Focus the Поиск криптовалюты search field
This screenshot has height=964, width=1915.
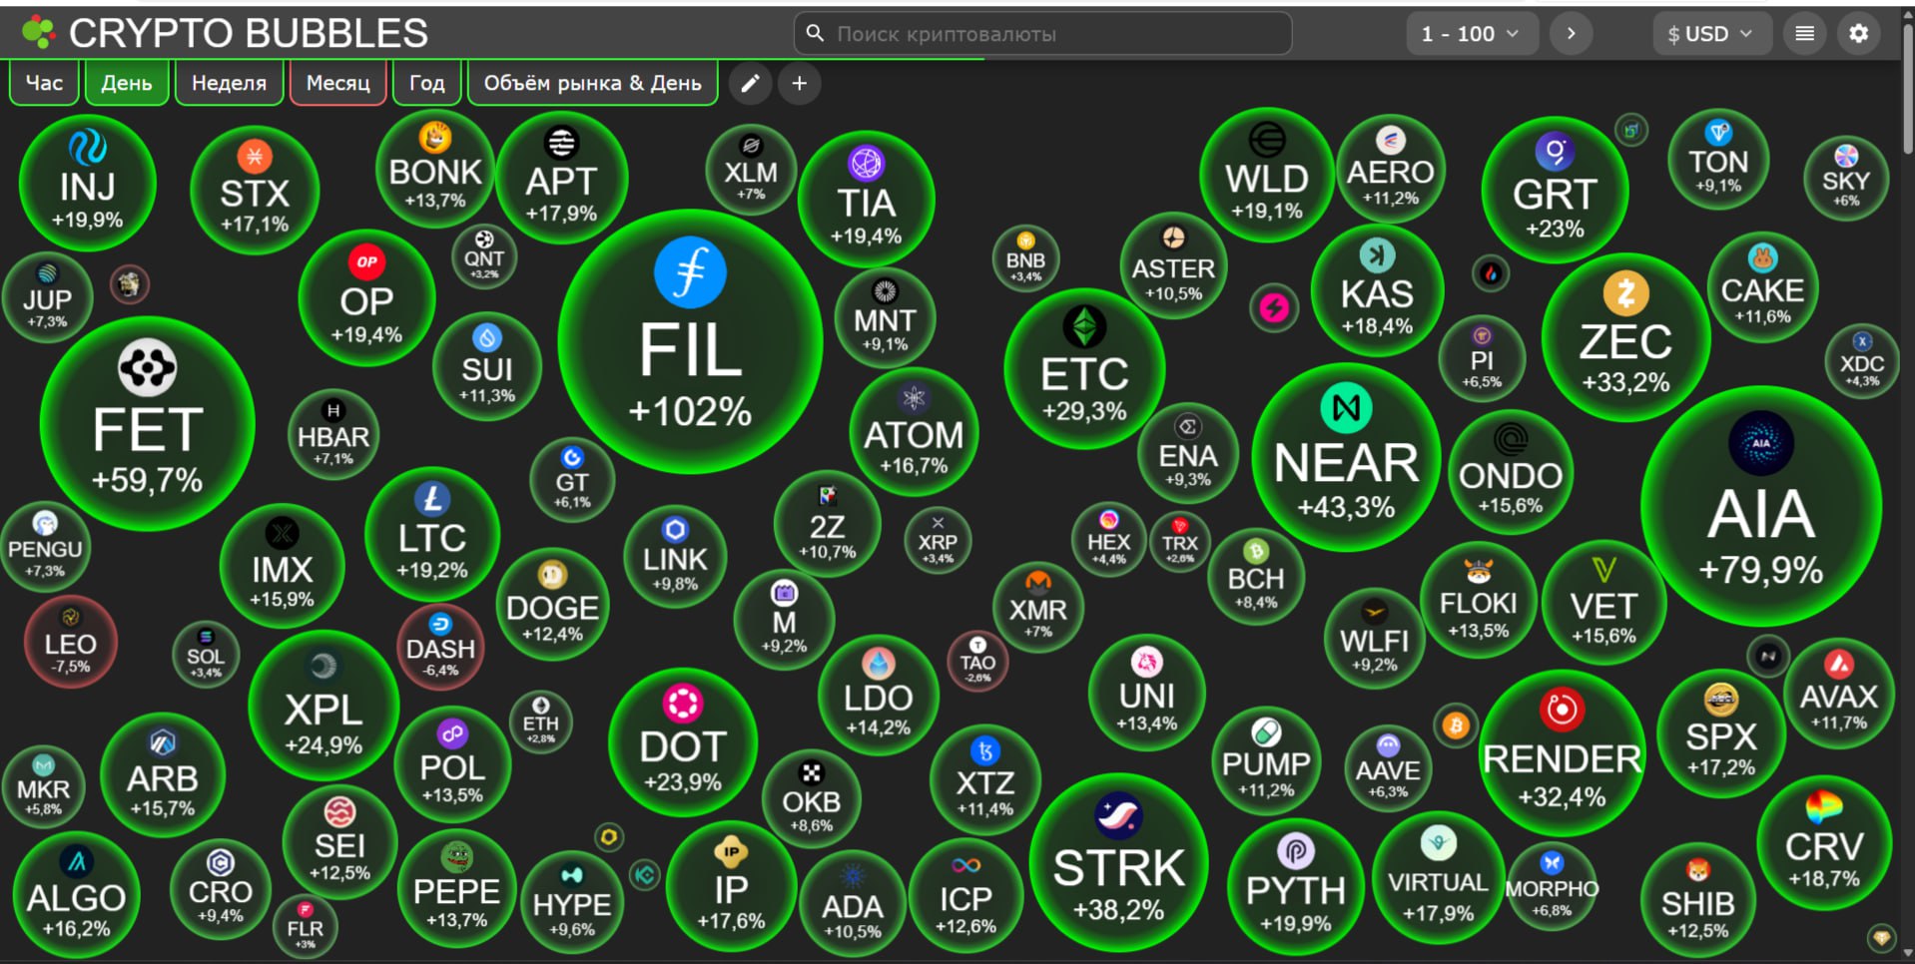click(1042, 34)
